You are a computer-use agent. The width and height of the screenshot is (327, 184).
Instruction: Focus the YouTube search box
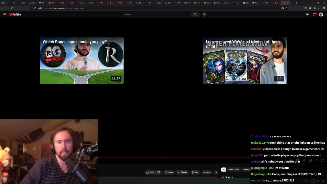(x=157, y=14)
